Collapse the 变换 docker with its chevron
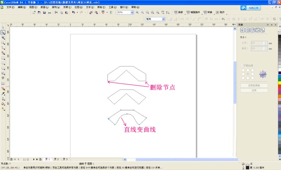Screen dimensions: 281x170 click(x=268, y=25)
